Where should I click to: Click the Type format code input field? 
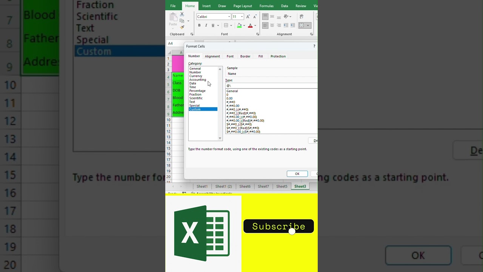pos(271,86)
